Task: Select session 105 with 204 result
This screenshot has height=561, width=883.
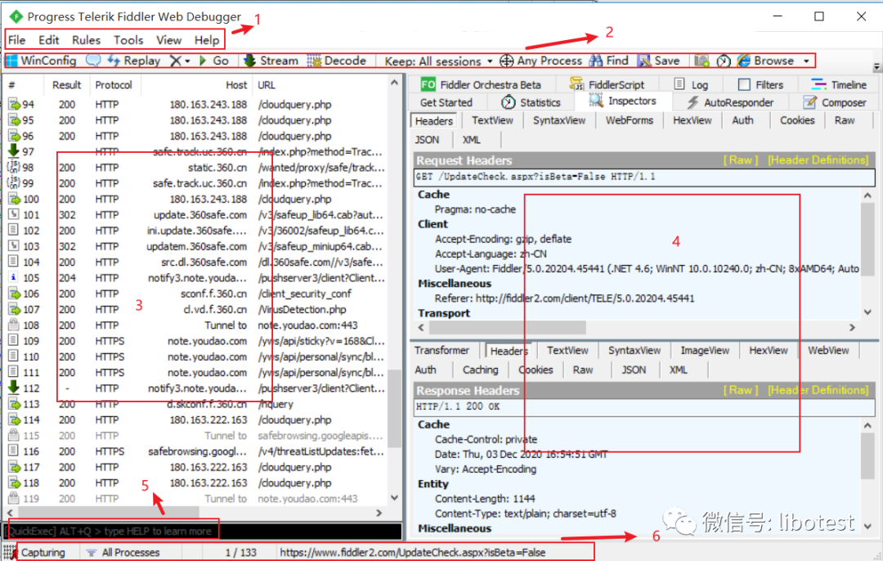Action: [196, 278]
